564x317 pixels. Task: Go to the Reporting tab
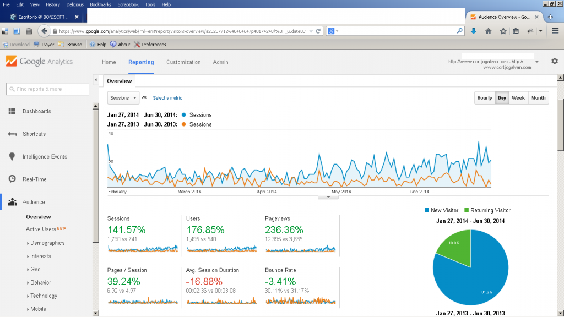tap(141, 62)
